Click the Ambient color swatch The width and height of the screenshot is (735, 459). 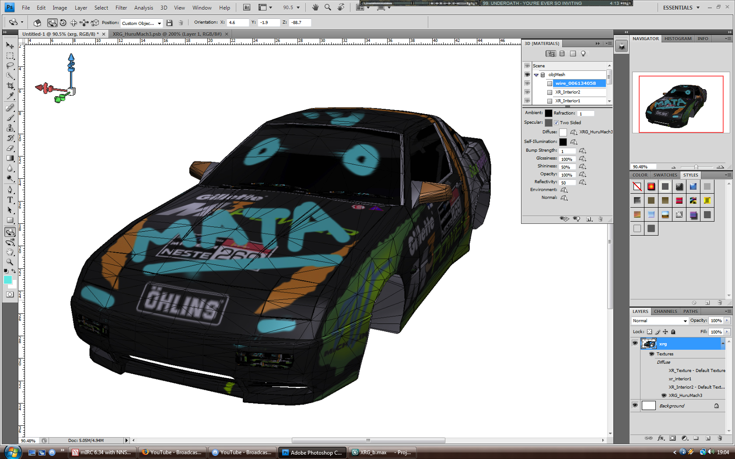pos(549,113)
